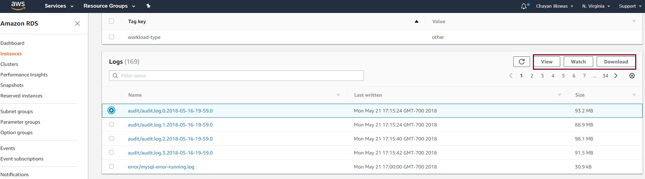Open log table settings gear
Image resolution: width=645 pixels, height=179 pixels.
click(632, 76)
